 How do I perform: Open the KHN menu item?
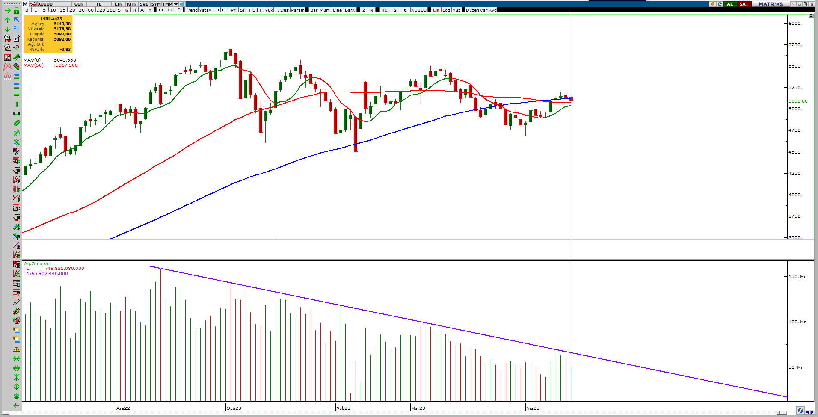point(132,4)
